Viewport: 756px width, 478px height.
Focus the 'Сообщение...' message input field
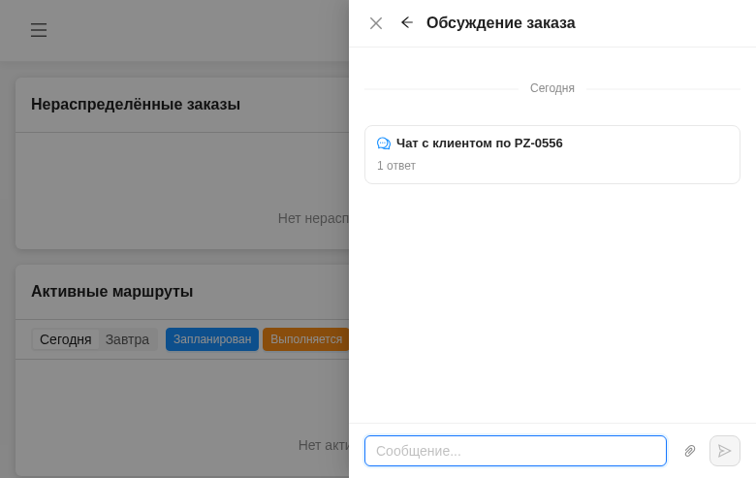(515, 451)
